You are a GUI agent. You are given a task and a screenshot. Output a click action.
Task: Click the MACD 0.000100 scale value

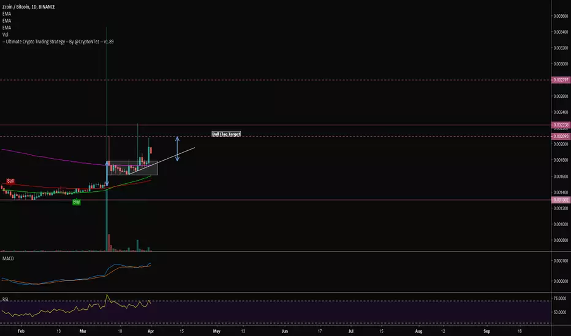561,261
